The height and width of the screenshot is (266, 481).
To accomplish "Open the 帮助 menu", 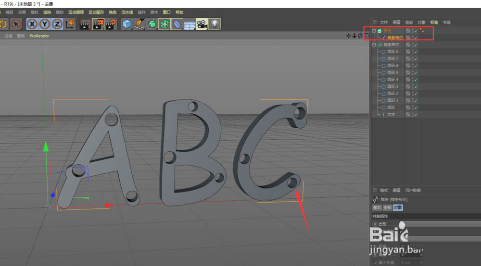I will click(x=179, y=12).
